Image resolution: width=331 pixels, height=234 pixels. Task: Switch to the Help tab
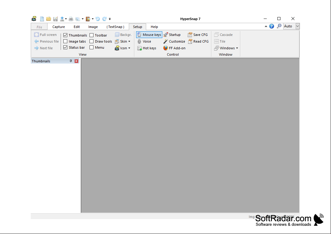(154, 27)
